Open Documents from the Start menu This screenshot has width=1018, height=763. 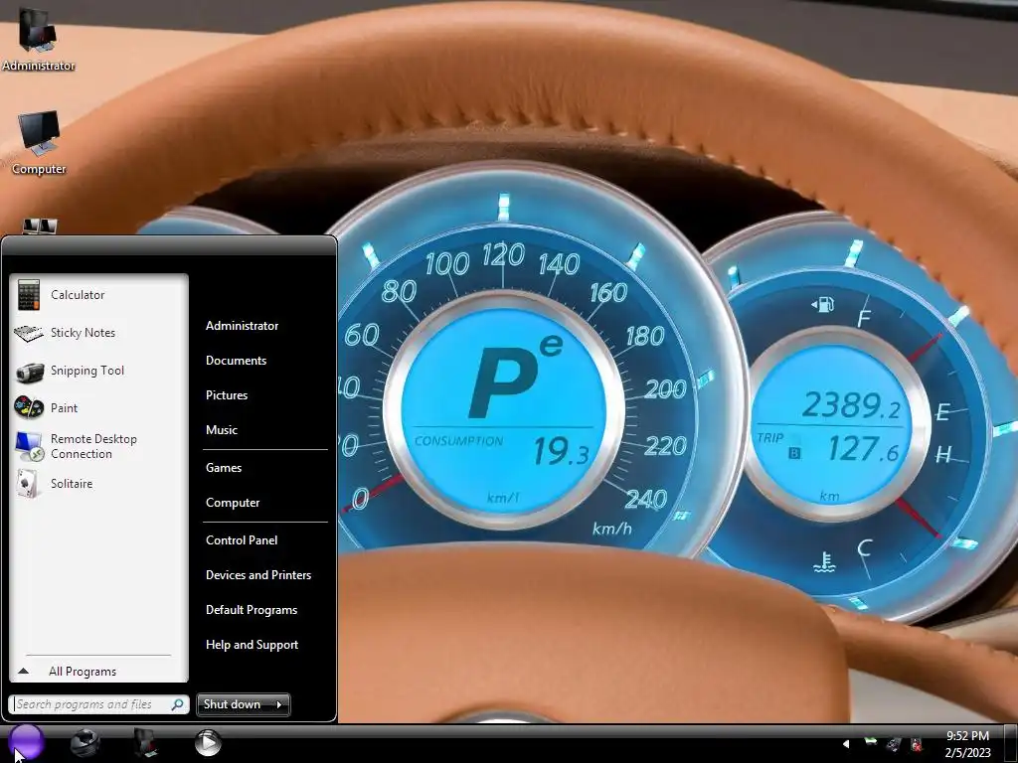click(237, 361)
